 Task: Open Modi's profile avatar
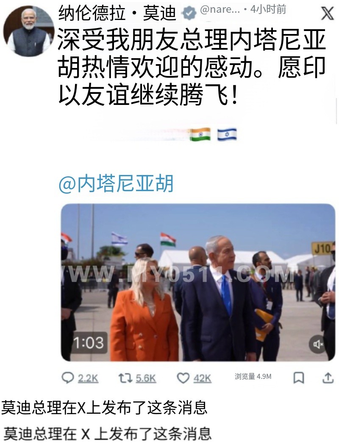[28, 31]
